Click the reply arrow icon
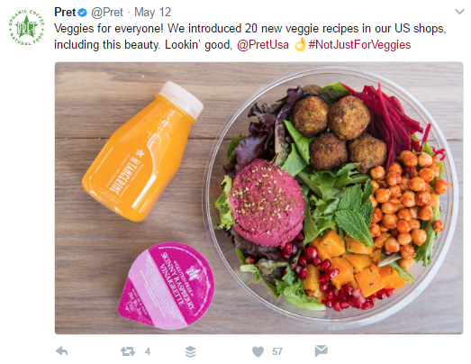The image size is (471, 364). coord(62,351)
